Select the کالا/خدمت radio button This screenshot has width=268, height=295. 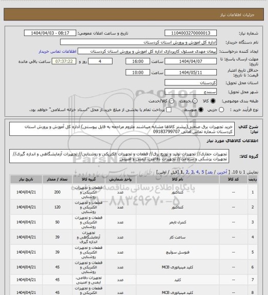pyautogui.click(x=171, y=101)
